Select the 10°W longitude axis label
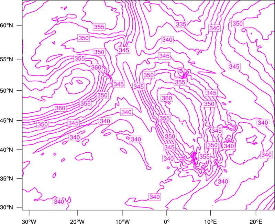The width and height of the screenshot is (275, 224). click(x=123, y=222)
